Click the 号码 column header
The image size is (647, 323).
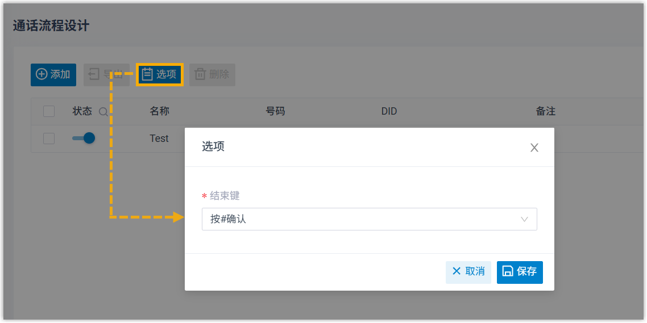(275, 111)
